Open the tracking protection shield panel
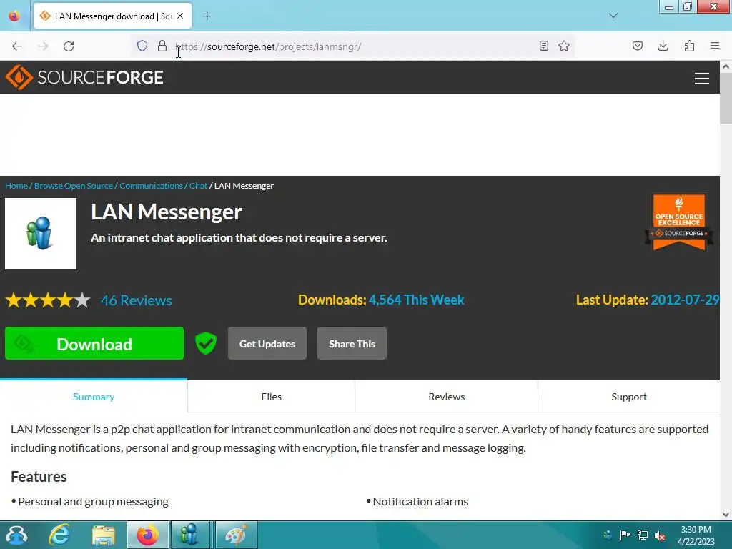This screenshot has width=732, height=549. [x=142, y=46]
